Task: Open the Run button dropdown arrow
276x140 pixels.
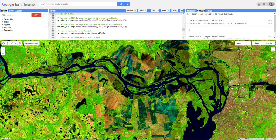Action: pyautogui.click(x=158, y=10)
